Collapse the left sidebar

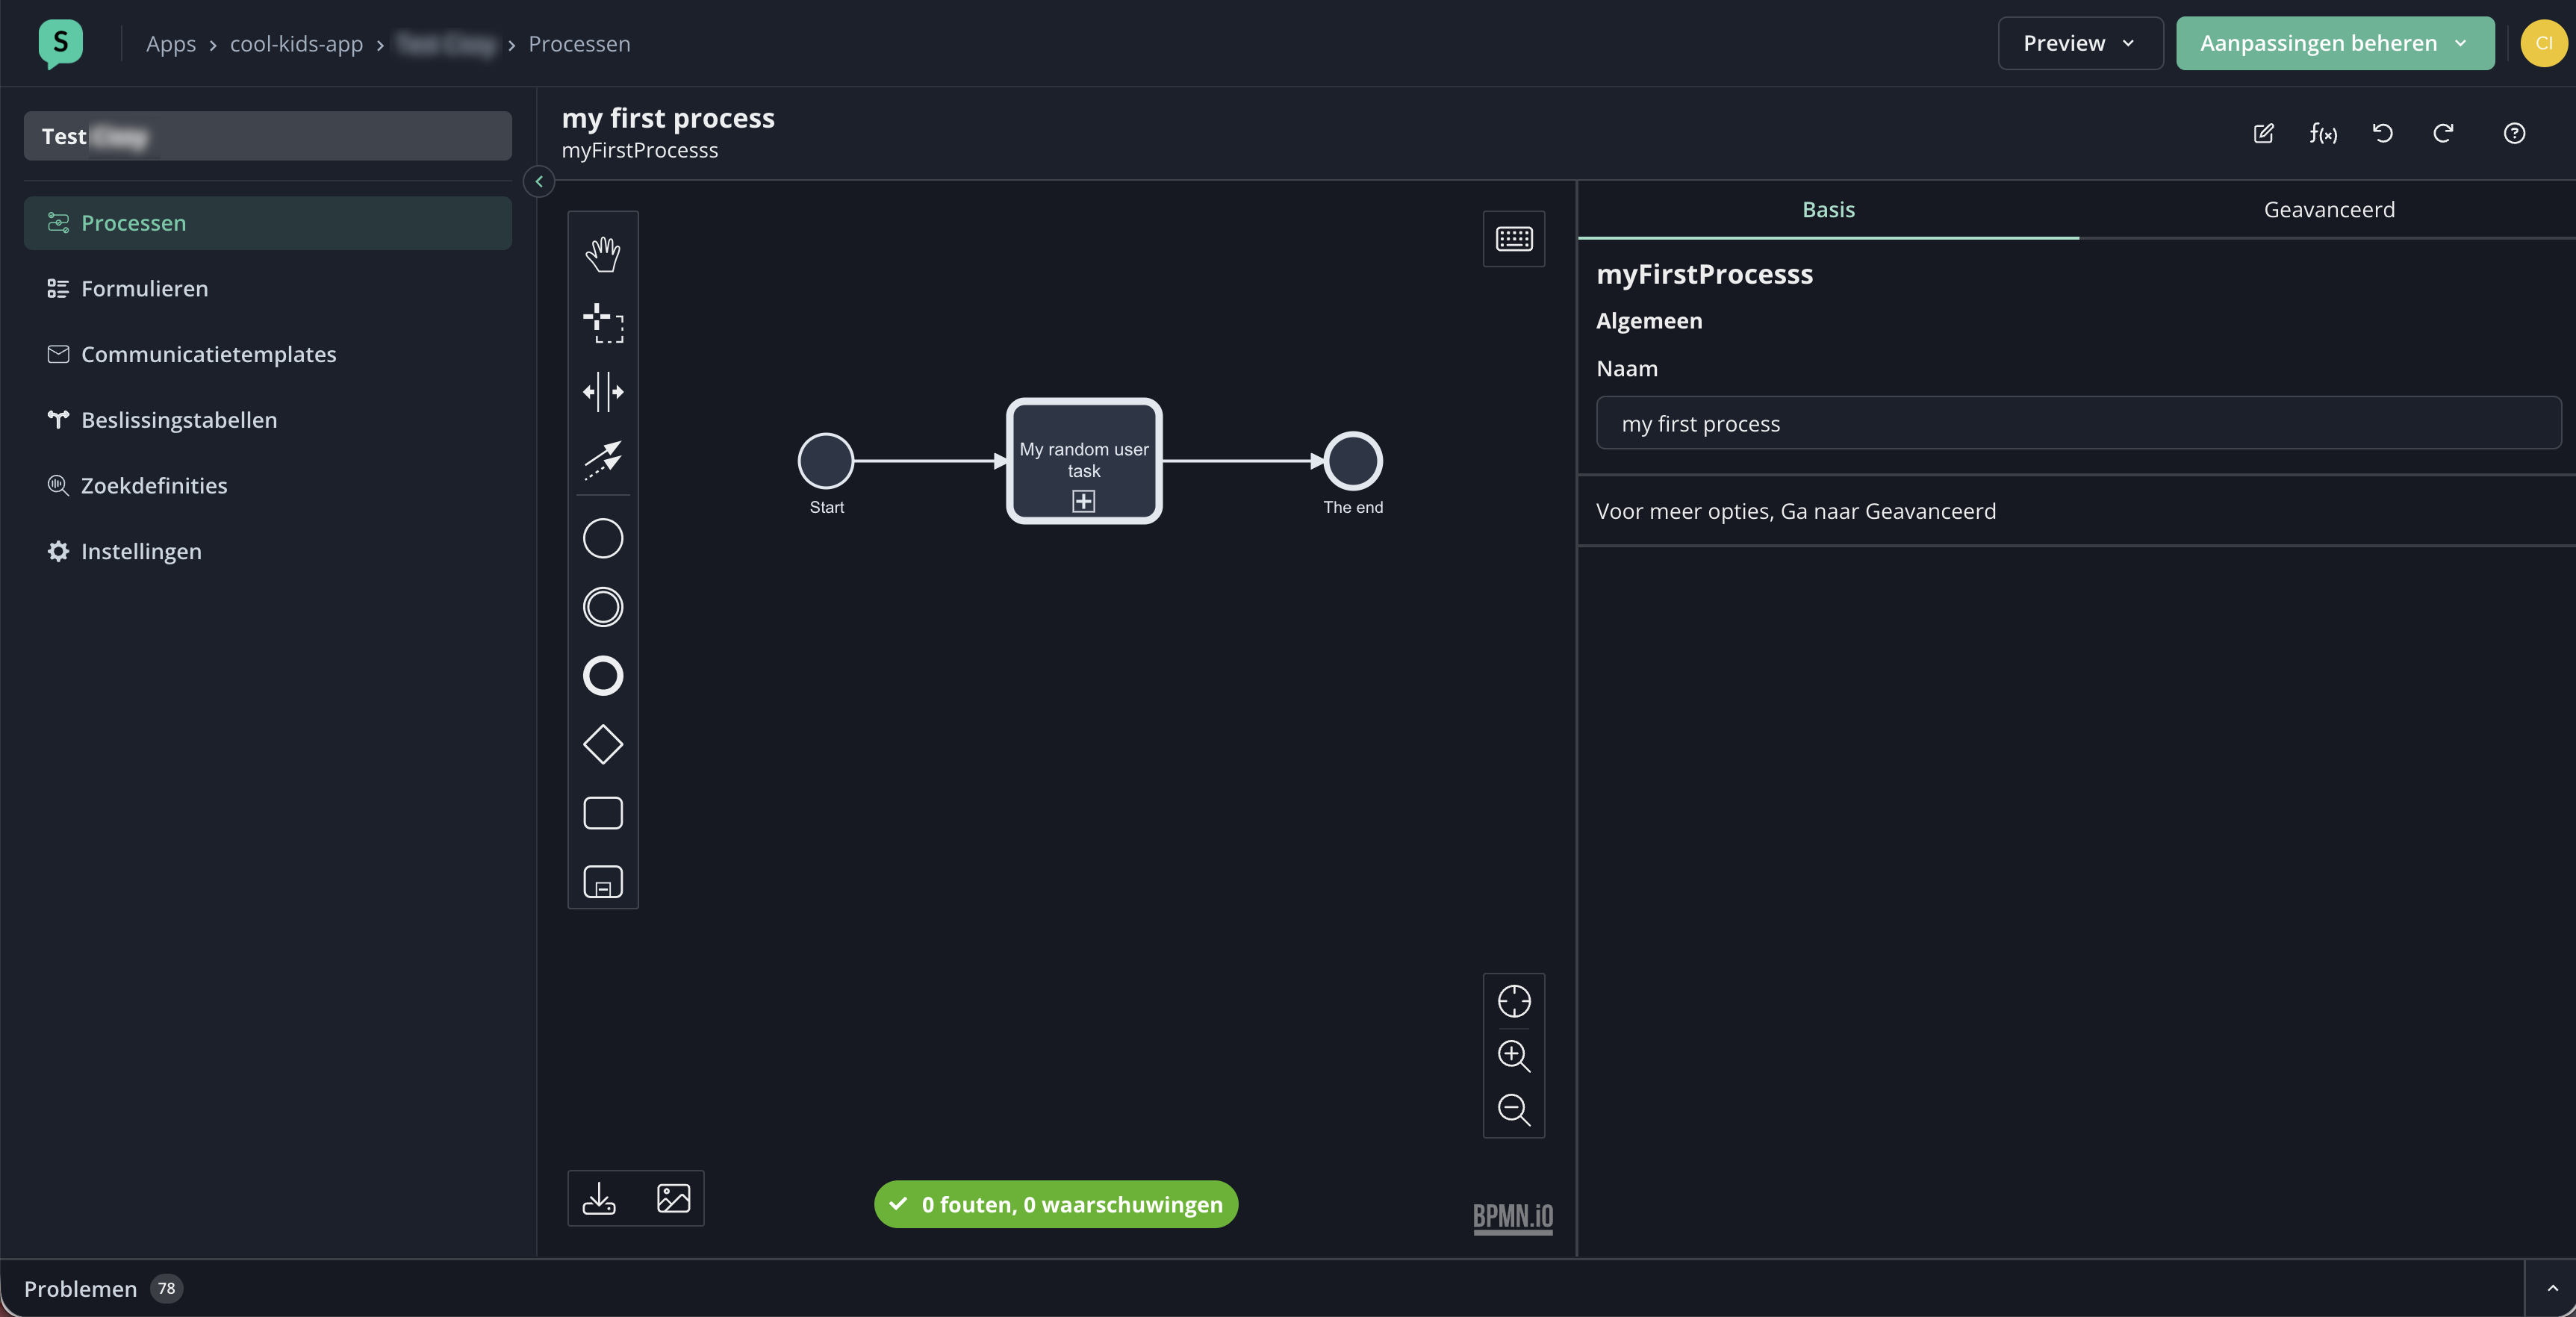539,182
